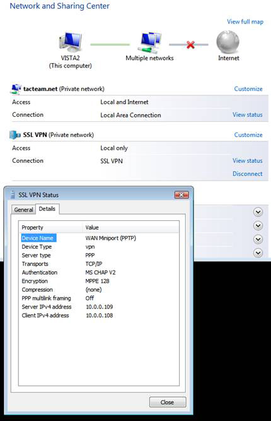Expand the second sharing setting chevron
271x421 pixels.
(x=258, y=225)
